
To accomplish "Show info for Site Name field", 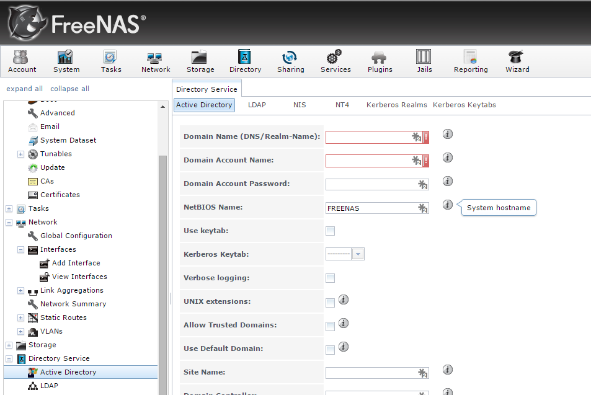I will 447,370.
